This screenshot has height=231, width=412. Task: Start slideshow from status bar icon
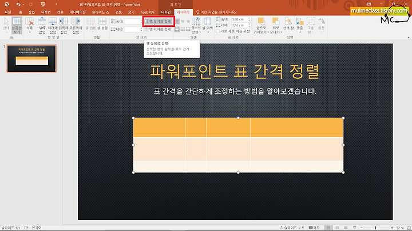pyautogui.click(x=354, y=228)
